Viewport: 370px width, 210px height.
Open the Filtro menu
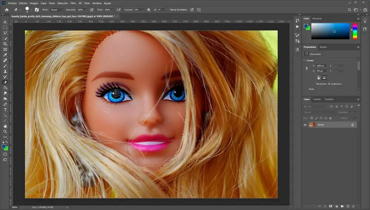[x=73, y=3]
